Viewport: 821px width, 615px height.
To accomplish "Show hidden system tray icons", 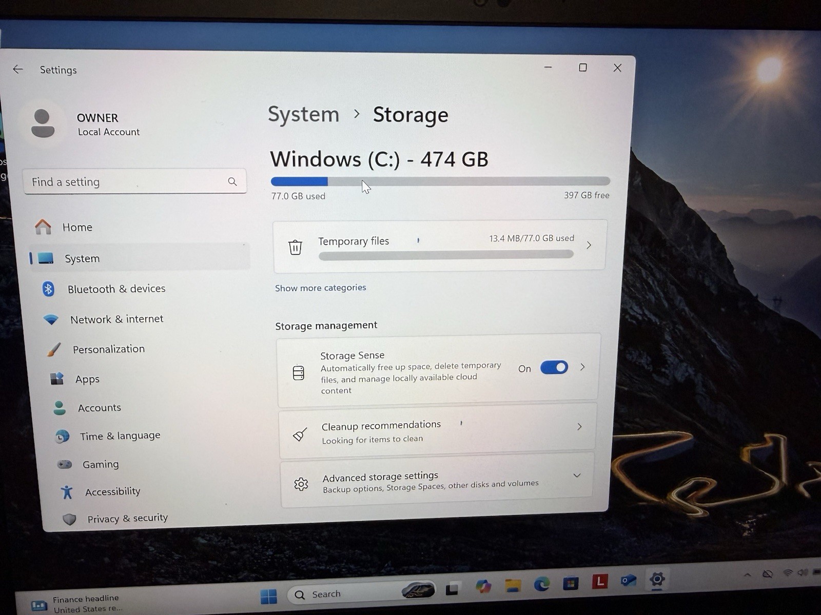I will pyautogui.click(x=747, y=575).
